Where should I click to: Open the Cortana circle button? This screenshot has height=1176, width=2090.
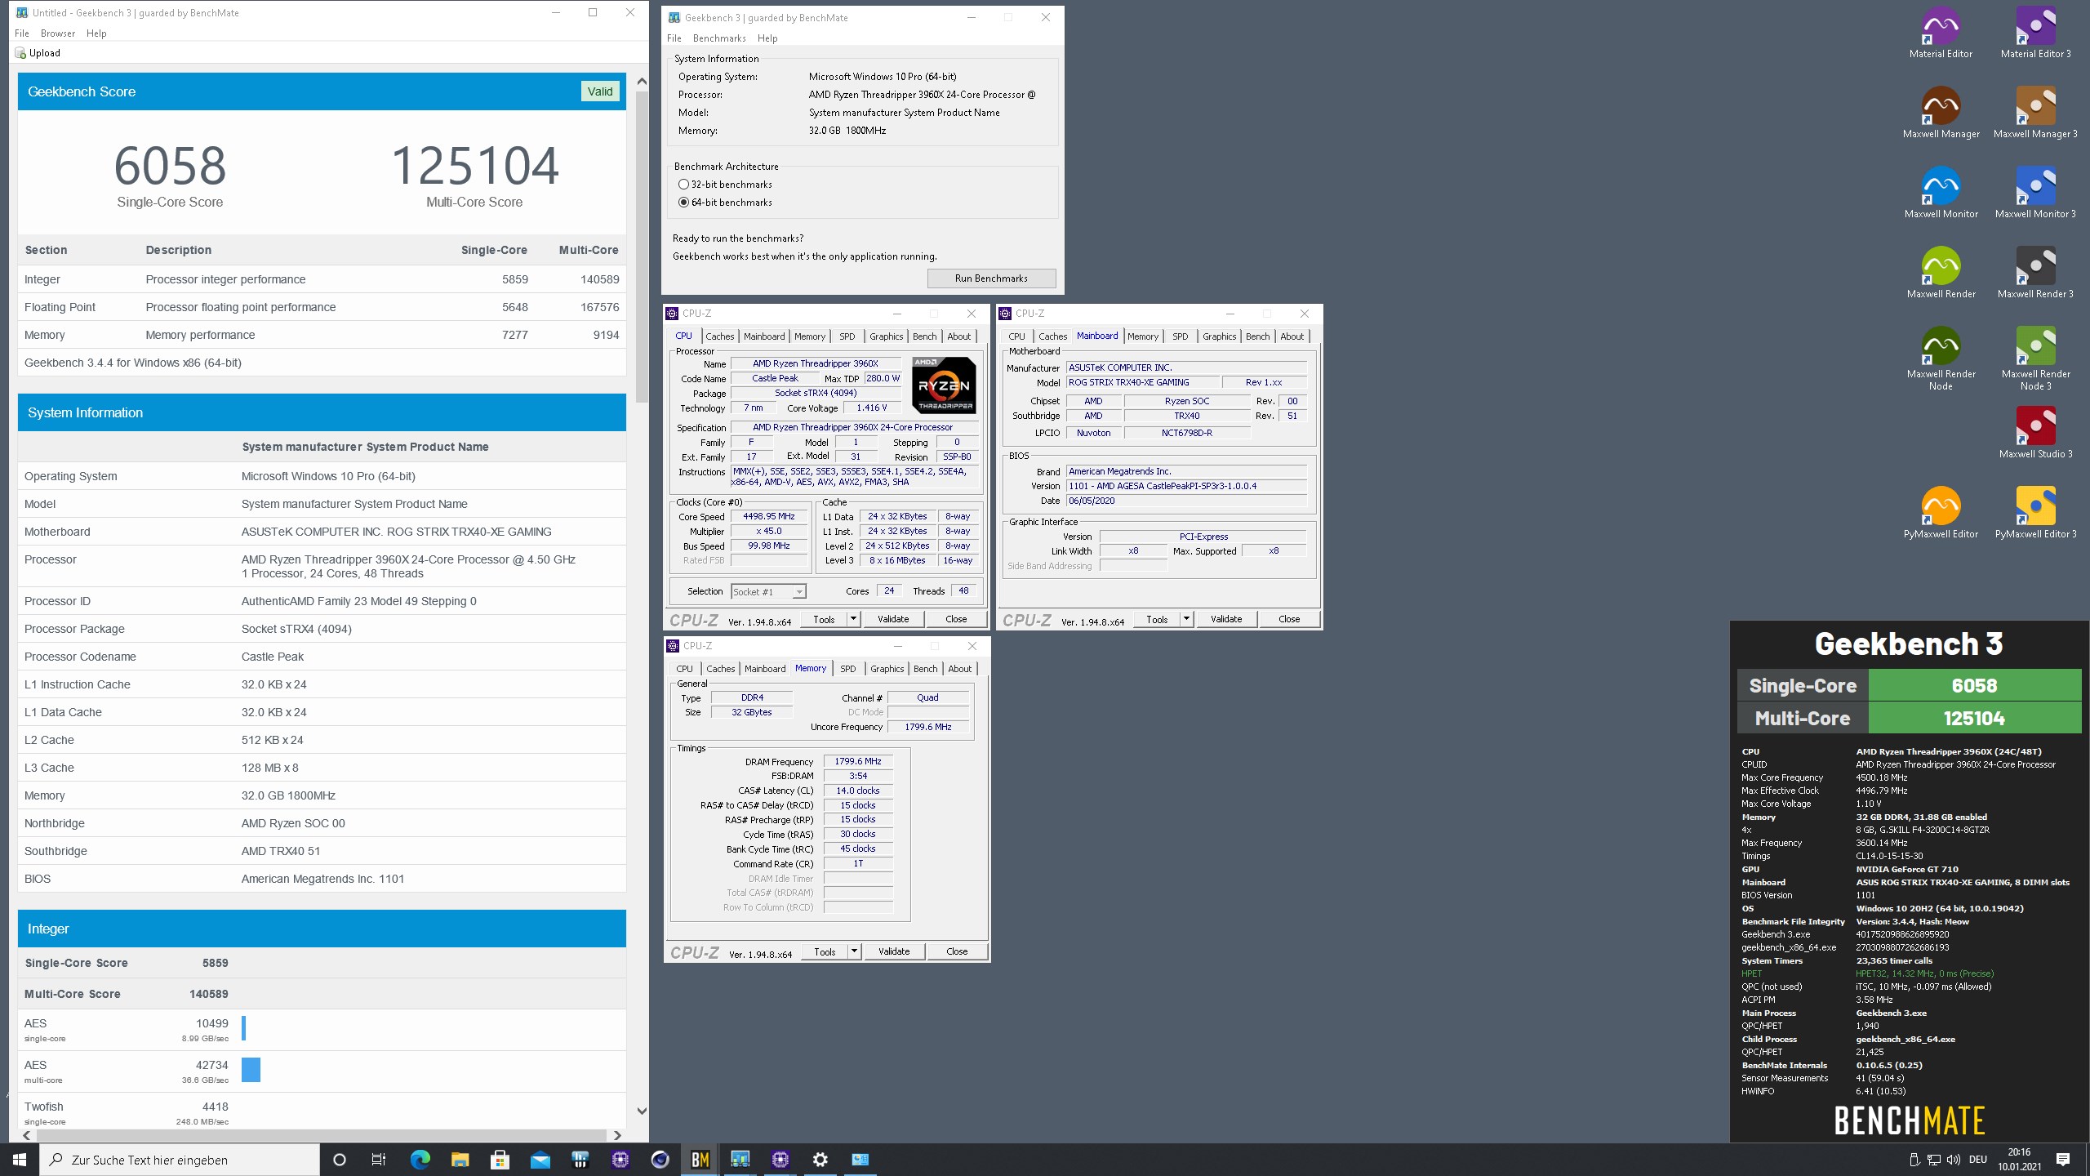click(x=340, y=1160)
